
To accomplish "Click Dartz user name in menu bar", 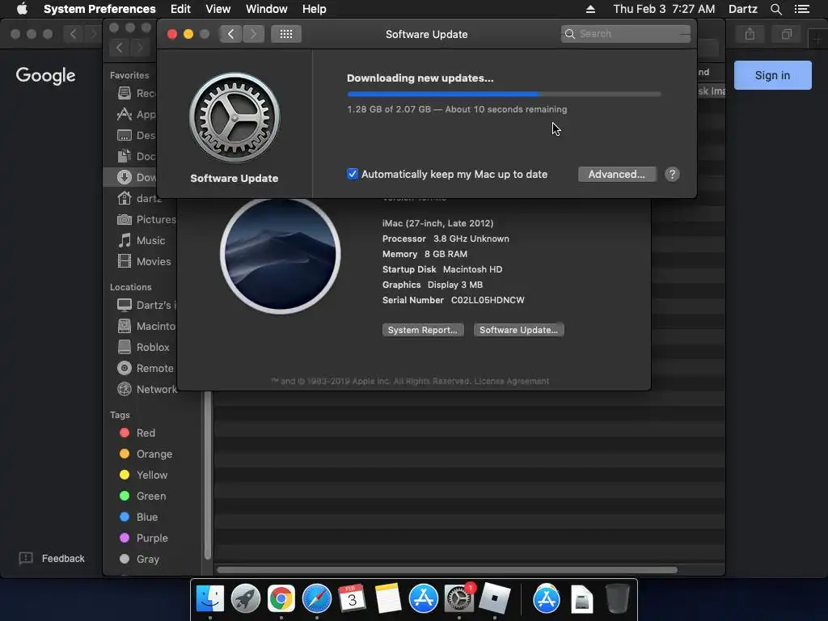I will pyautogui.click(x=743, y=9).
